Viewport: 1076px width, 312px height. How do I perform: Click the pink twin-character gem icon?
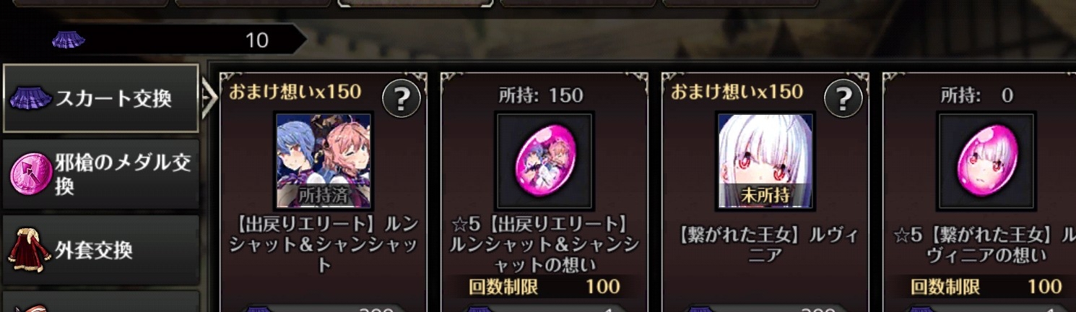pyautogui.click(x=544, y=160)
